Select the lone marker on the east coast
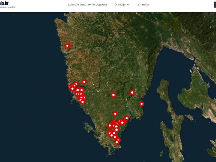The width and height of the screenshot is (216, 162). coord(142,104)
